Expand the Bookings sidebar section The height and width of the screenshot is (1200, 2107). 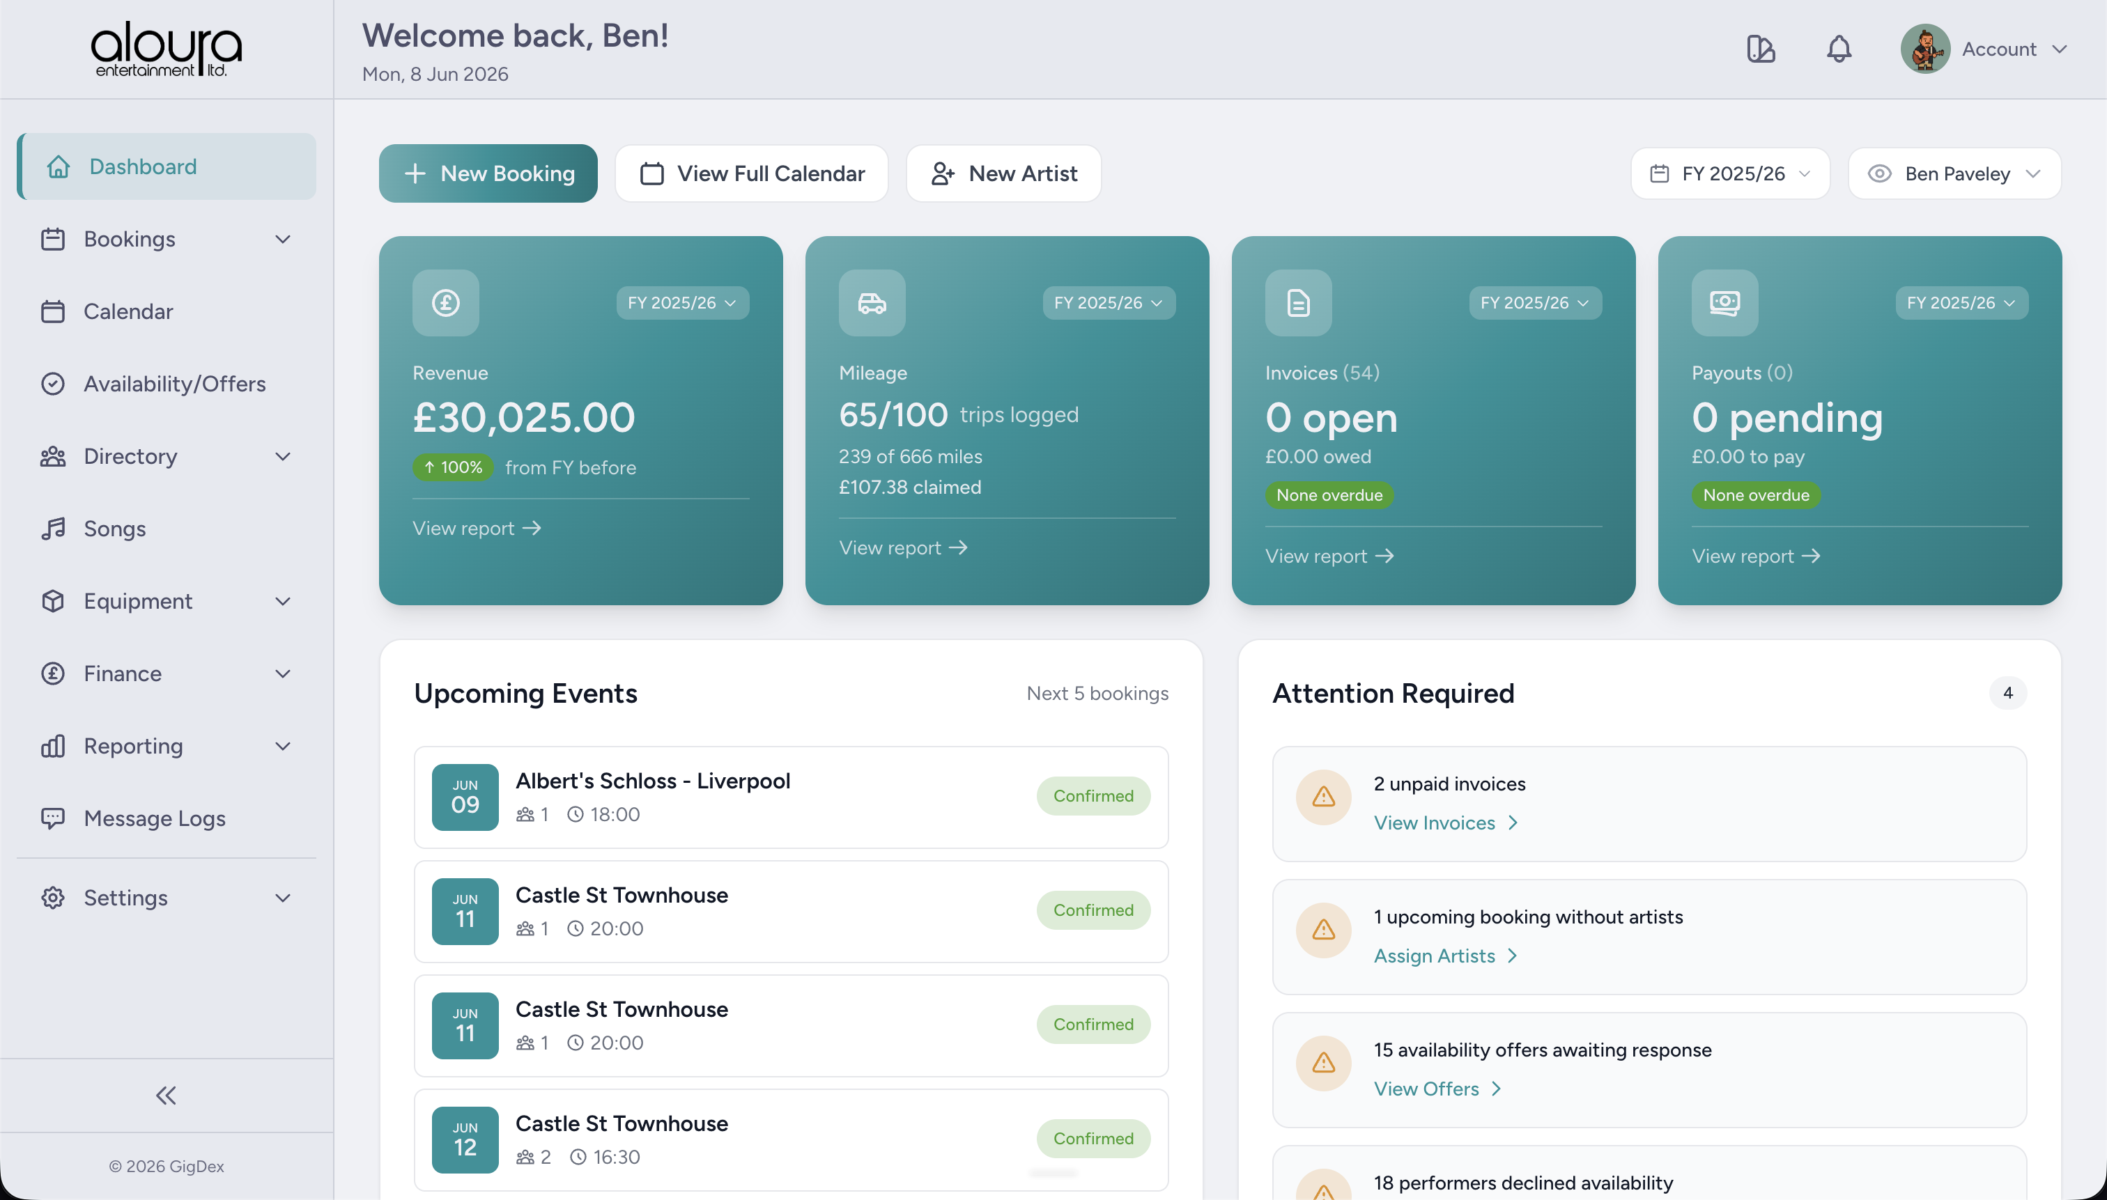tap(167, 239)
